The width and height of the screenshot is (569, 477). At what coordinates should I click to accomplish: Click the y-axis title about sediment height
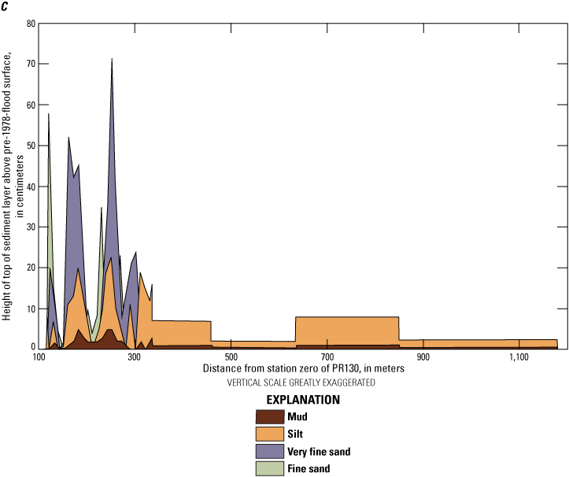coord(13,185)
